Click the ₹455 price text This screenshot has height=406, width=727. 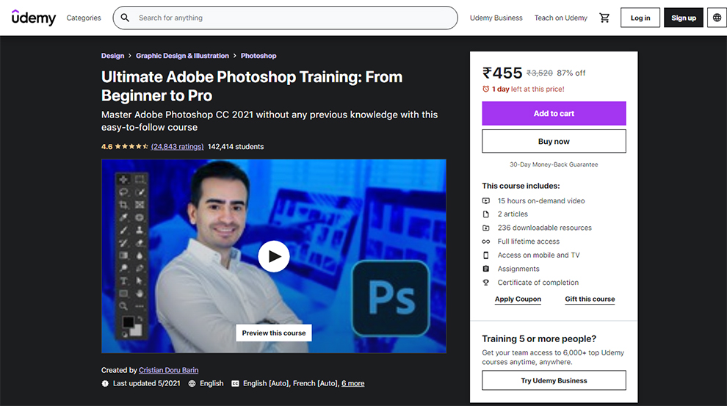click(x=502, y=73)
